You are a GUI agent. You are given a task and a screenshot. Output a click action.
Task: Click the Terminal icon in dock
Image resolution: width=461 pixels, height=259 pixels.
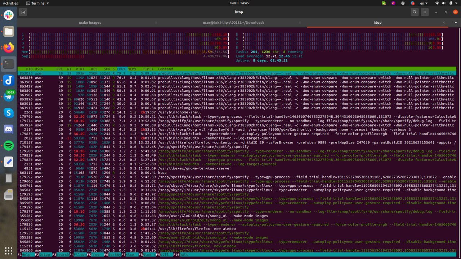coord(9,64)
